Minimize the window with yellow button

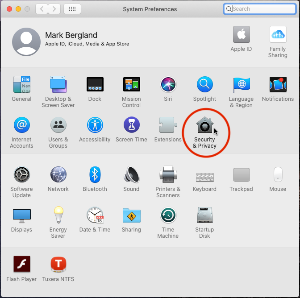click(x=18, y=9)
